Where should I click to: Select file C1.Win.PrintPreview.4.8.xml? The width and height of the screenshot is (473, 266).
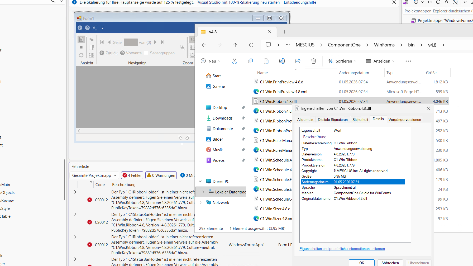[284, 92]
